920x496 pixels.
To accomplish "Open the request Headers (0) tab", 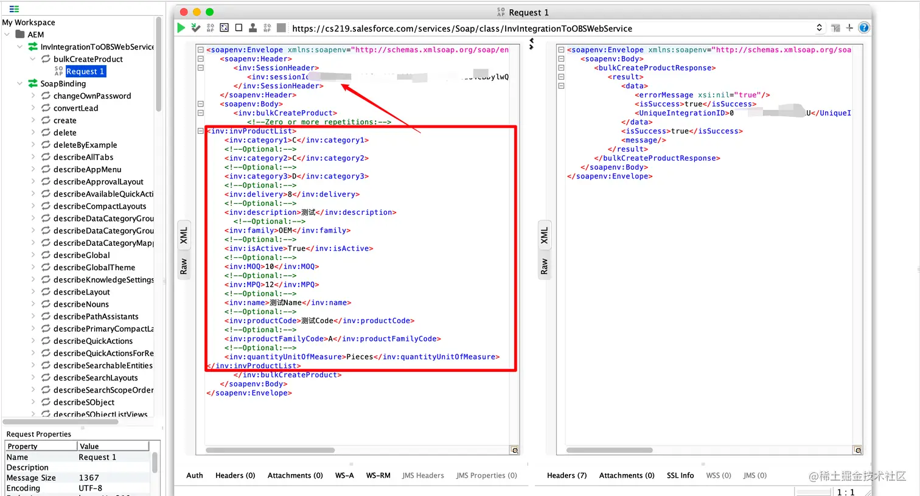I will [235, 475].
